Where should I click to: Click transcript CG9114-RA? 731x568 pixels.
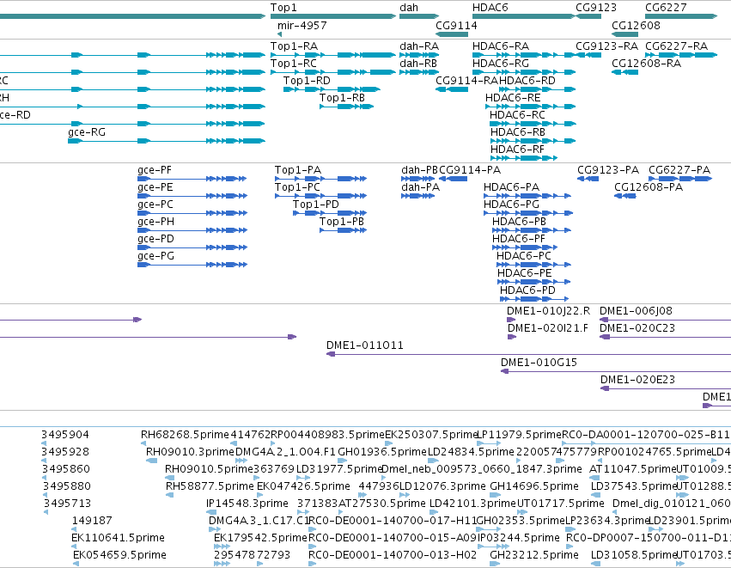point(452,89)
